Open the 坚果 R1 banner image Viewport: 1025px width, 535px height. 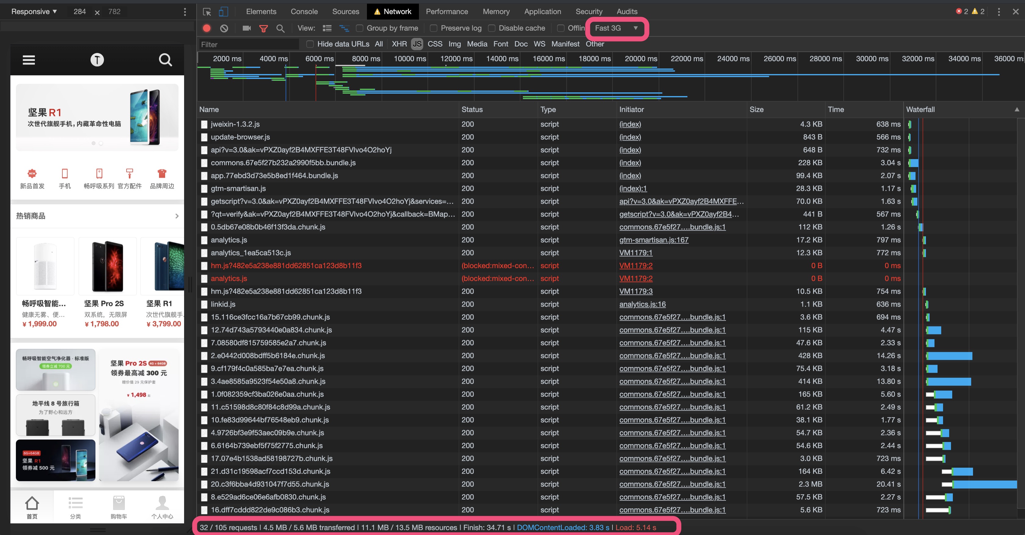pyautogui.click(x=97, y=117)
